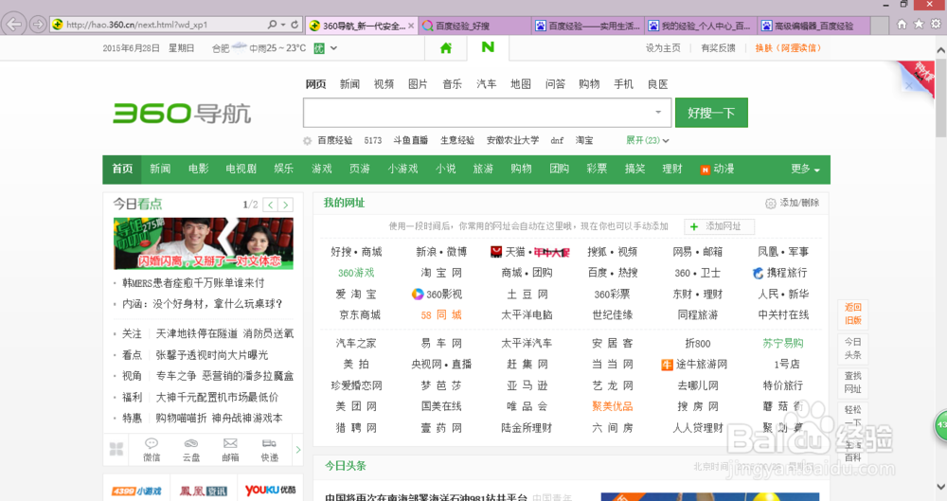Open 电影 in green navigation bar
Image resolution: width=947 pixels, height=501 pixels.
pyautogui.click(x=198, y=170)
